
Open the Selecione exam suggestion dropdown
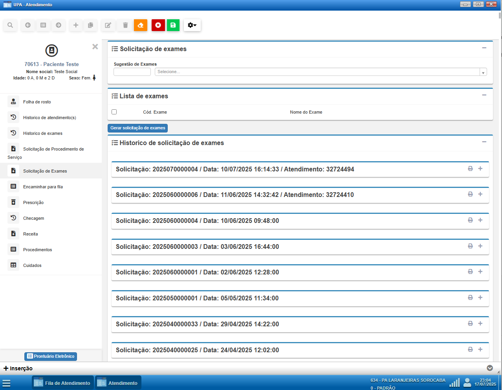click(x=321, y=72)
